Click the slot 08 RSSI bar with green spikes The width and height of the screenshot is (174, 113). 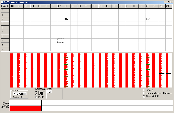pos(66,70)
